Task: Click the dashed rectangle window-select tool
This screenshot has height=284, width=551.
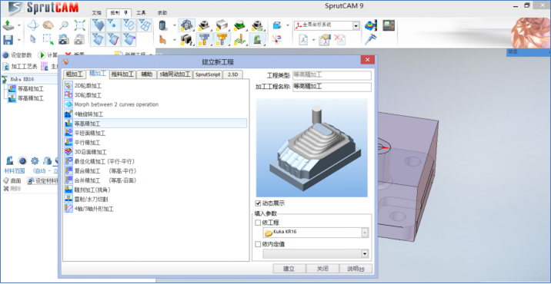Action: (x=48, y=39)
